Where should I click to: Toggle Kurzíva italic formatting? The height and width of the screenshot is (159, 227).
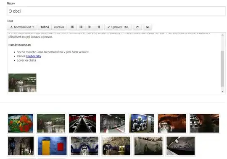(x=59, y=27)
